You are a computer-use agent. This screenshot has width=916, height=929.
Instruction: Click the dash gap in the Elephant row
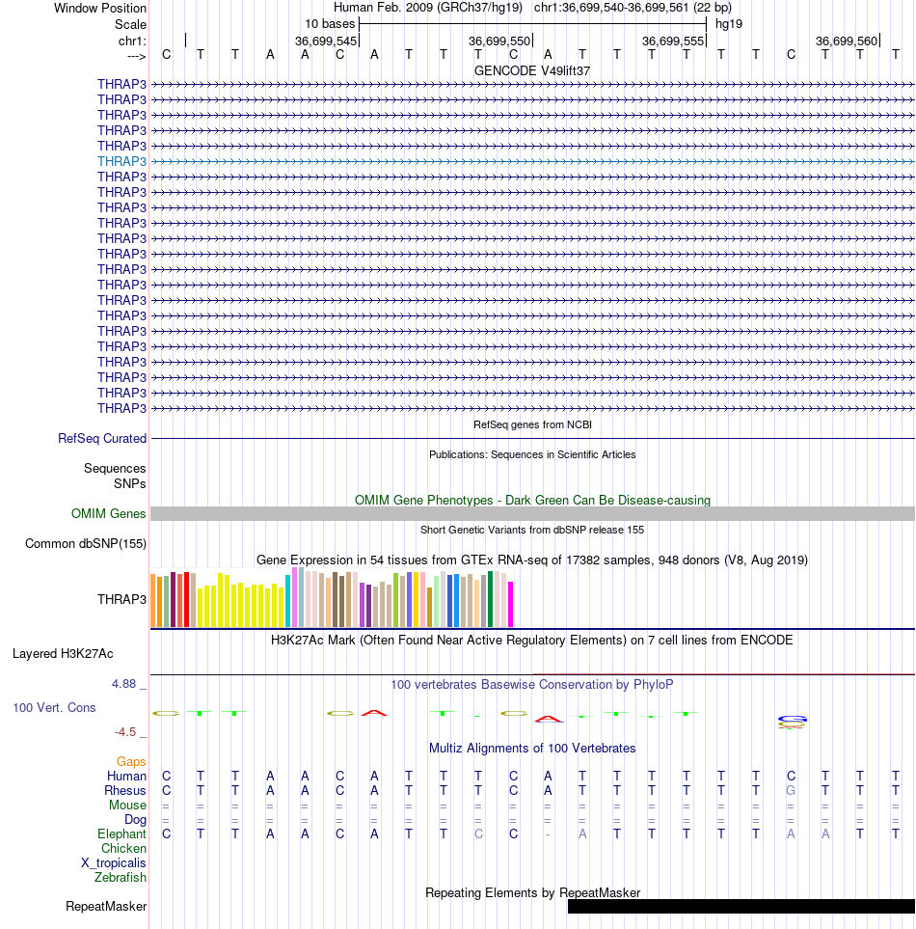coord(548,834)
